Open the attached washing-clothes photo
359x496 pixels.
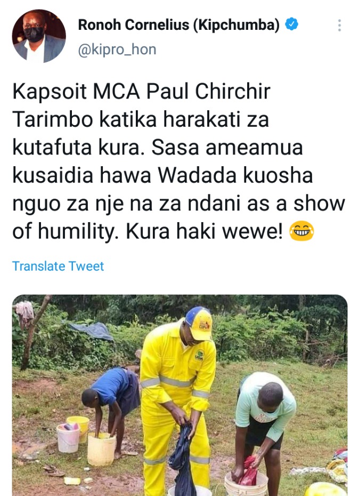click(179, 395)
